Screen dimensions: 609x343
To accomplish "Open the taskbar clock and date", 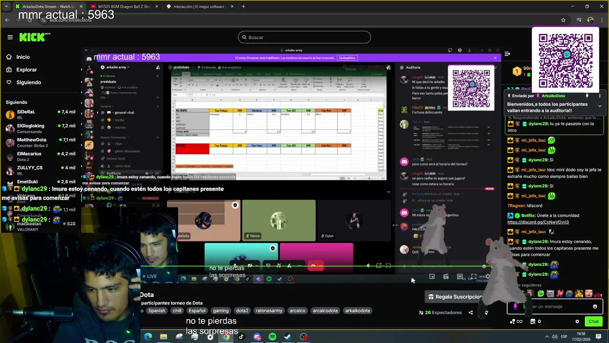I will coord(580,337).
